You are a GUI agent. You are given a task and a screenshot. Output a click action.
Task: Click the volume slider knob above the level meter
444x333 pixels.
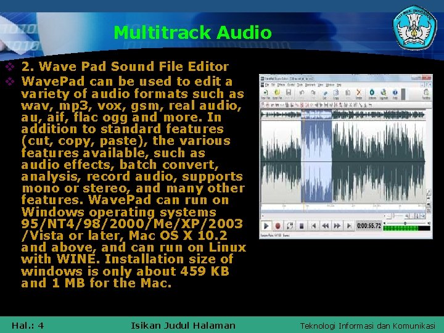[x=405, y=223]
